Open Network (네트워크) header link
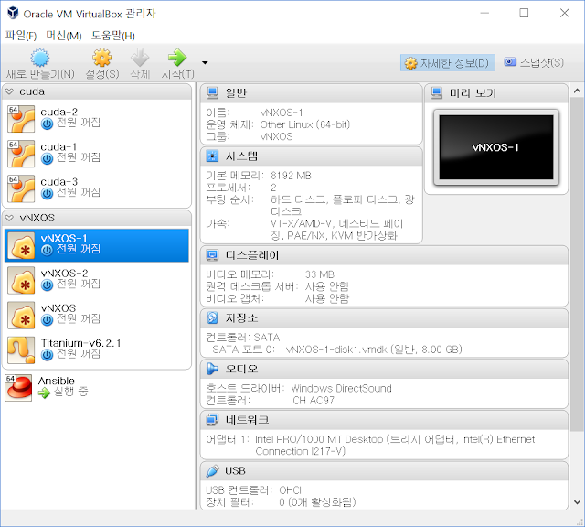The width and height of the screenshot is (585, 527). [247, 420]
